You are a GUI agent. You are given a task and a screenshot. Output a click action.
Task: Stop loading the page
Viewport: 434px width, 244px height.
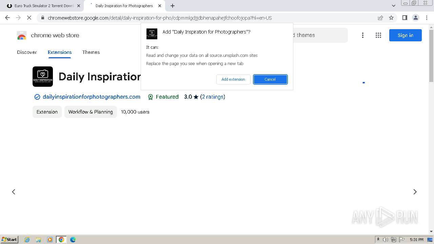(x=29, y=18)
